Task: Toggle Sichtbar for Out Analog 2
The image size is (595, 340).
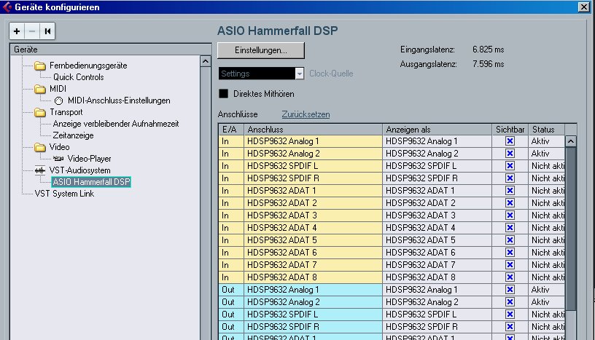Action: coord(510,302)
